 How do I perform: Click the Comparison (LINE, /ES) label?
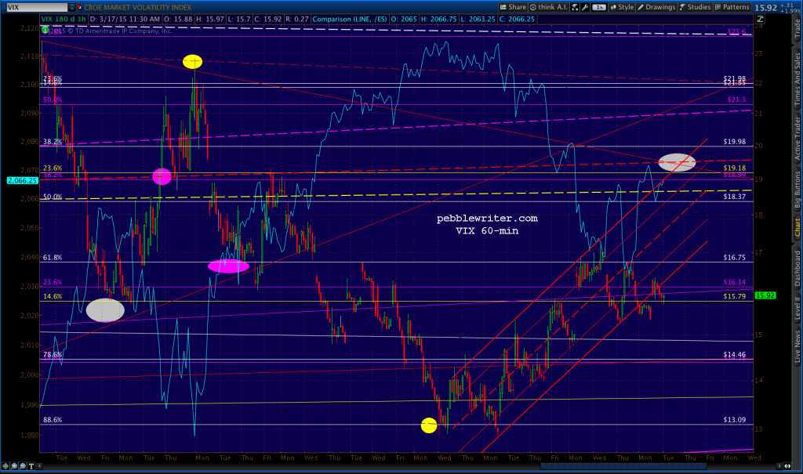350,19
